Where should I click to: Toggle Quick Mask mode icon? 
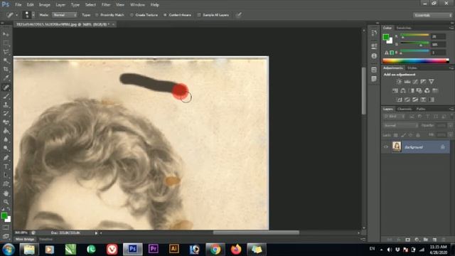[6, 228]
